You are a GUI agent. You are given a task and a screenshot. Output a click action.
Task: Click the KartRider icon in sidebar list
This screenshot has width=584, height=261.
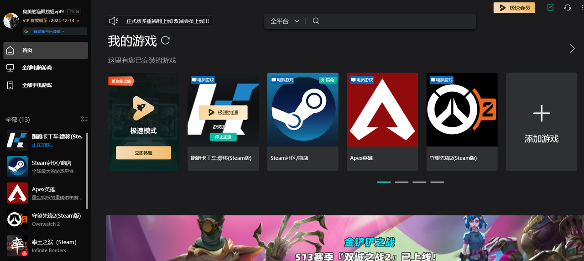tap(17, 140)
